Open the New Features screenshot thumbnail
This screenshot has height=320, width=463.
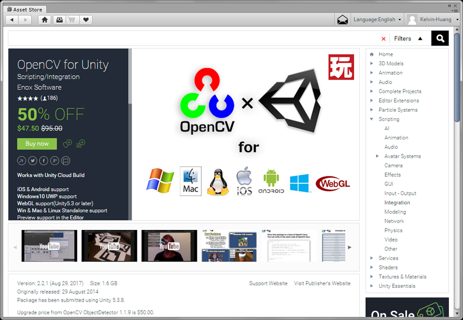(229, 246)
